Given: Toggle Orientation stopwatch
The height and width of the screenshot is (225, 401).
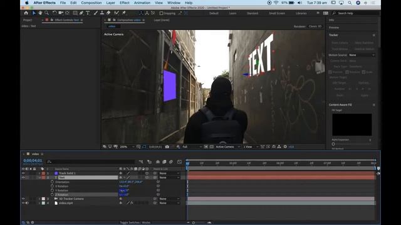Looking at the screenshot, I should [x=52, y=182].
